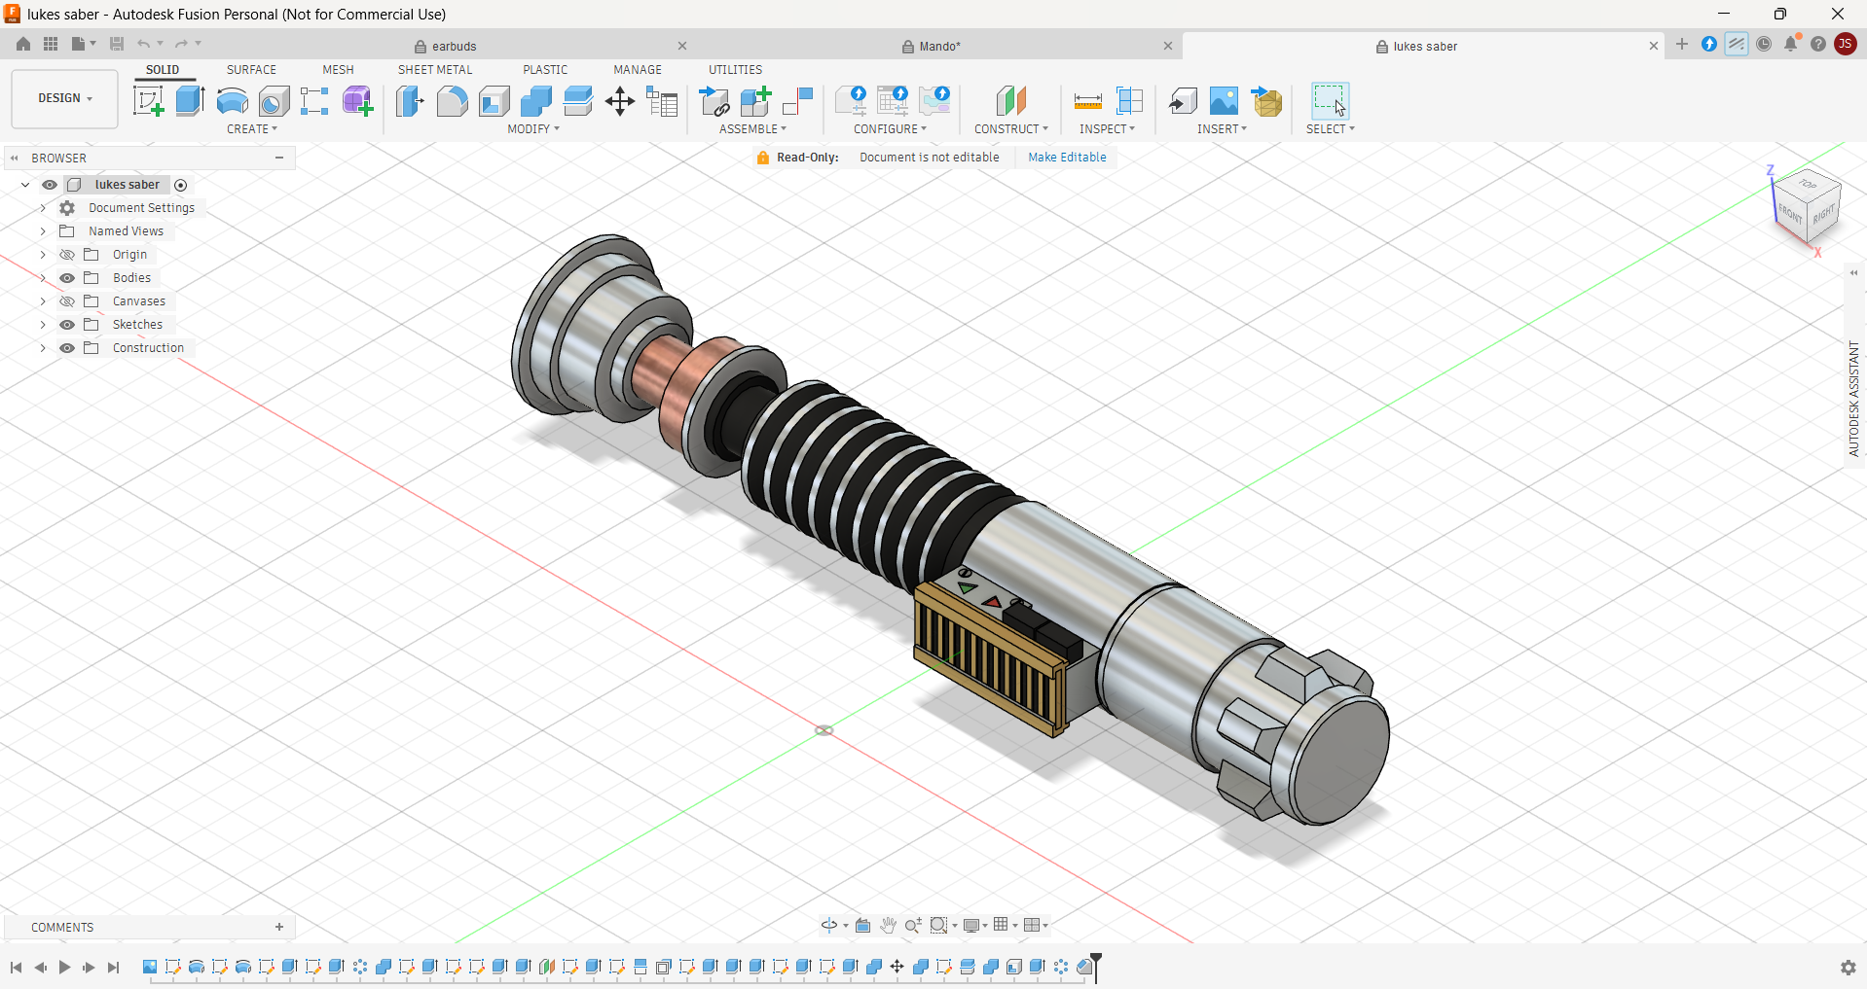Open the Display Settings icon

[970, 925]
